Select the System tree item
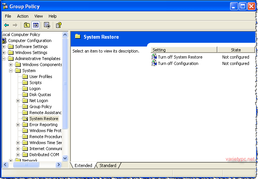The width and height of the screenshot is (258, 179). (29, 71)
